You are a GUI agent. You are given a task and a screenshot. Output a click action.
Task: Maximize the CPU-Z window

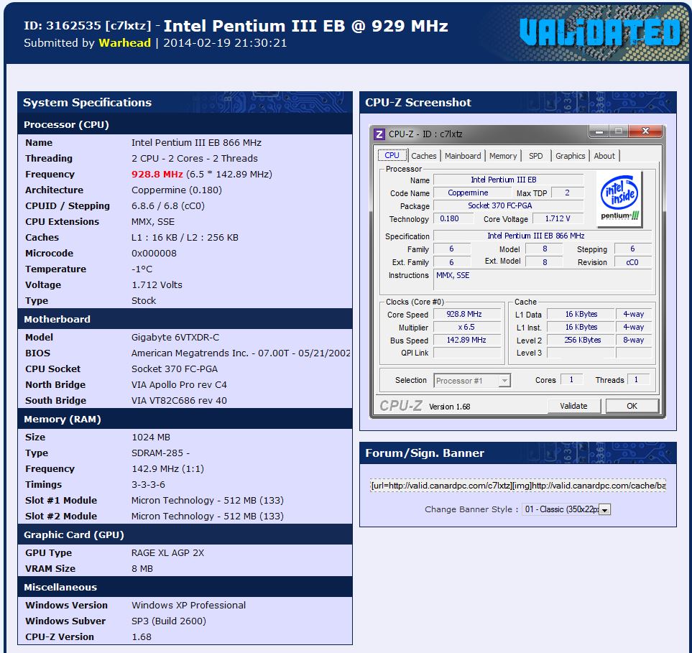pyautogui.click(x=619, y=131)
